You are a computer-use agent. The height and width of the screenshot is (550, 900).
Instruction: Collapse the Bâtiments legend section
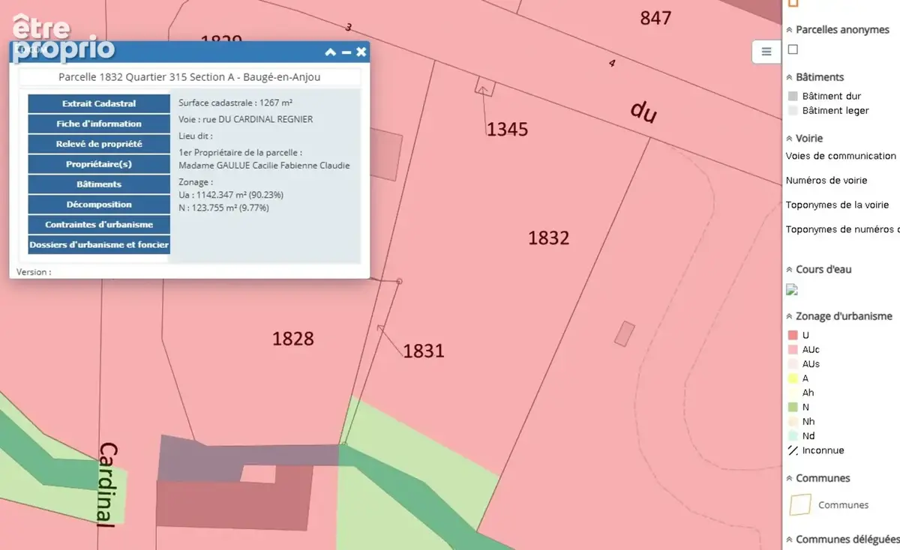click(790, 77)
